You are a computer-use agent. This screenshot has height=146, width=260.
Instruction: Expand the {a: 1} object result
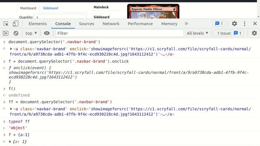coord(10,142)
